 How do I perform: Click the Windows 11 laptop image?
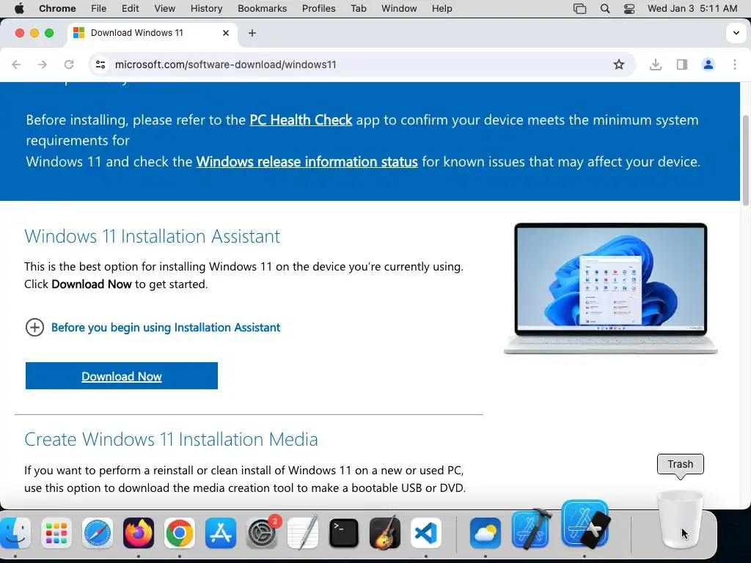[611, 288]
